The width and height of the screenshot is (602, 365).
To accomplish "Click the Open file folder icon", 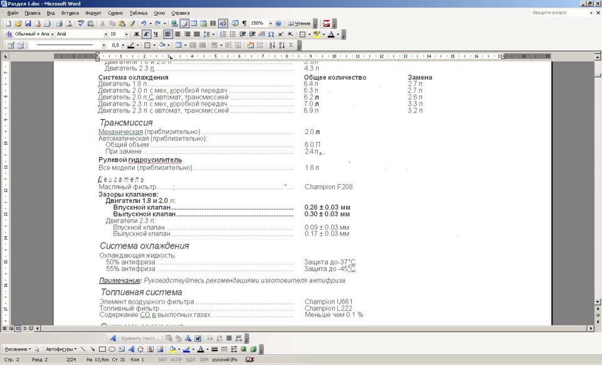I will (18, 23).
